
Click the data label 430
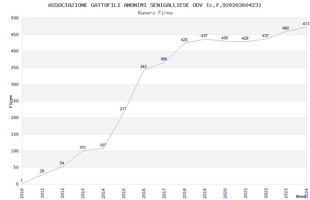[225, 38]
